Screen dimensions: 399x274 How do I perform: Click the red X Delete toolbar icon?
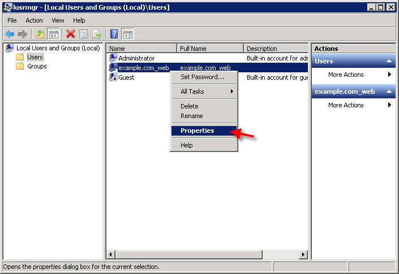[71, 34]
